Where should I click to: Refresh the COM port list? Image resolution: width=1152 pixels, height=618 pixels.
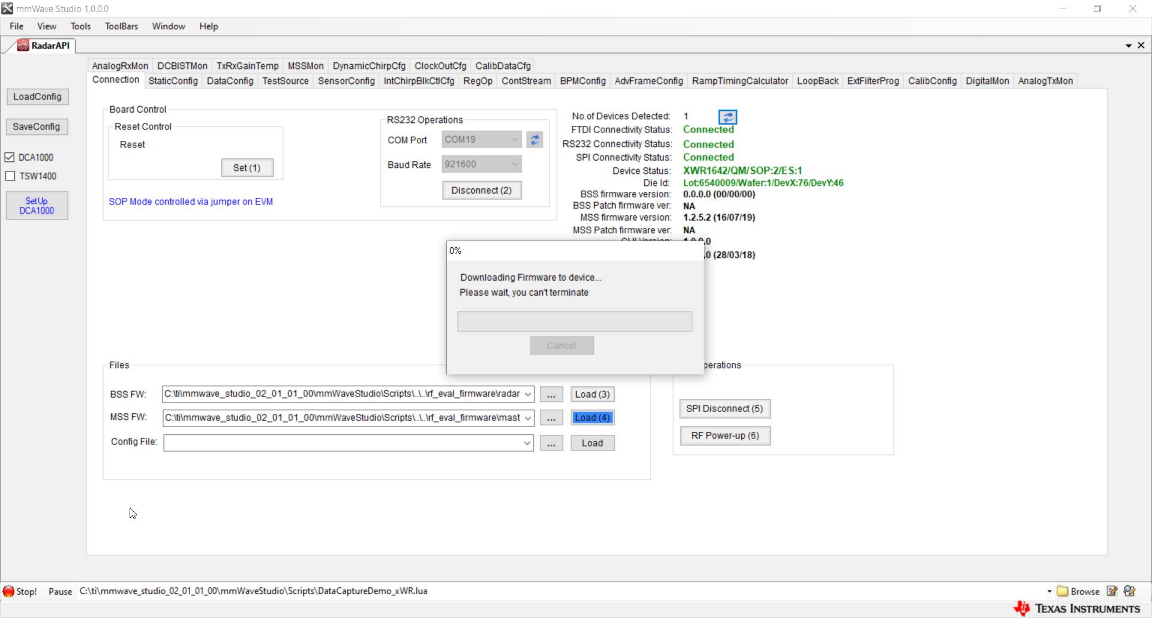(535, 140)
